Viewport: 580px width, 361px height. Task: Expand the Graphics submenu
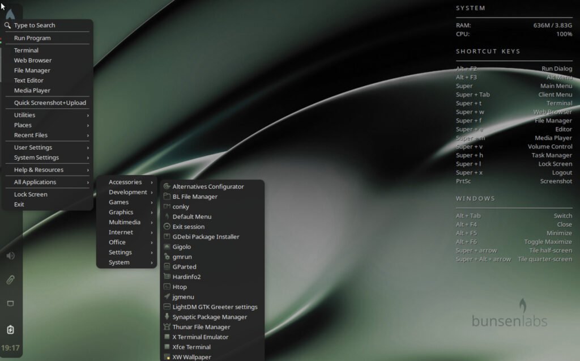tap(121, 212)
